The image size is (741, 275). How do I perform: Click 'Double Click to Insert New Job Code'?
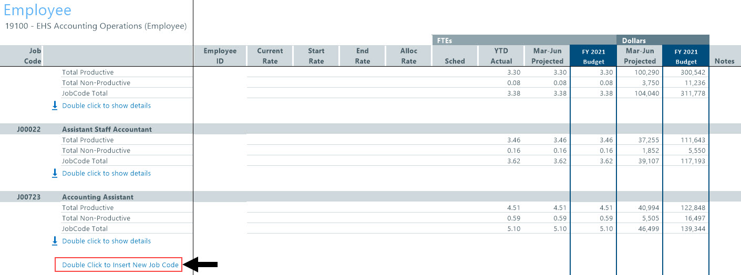120,265
